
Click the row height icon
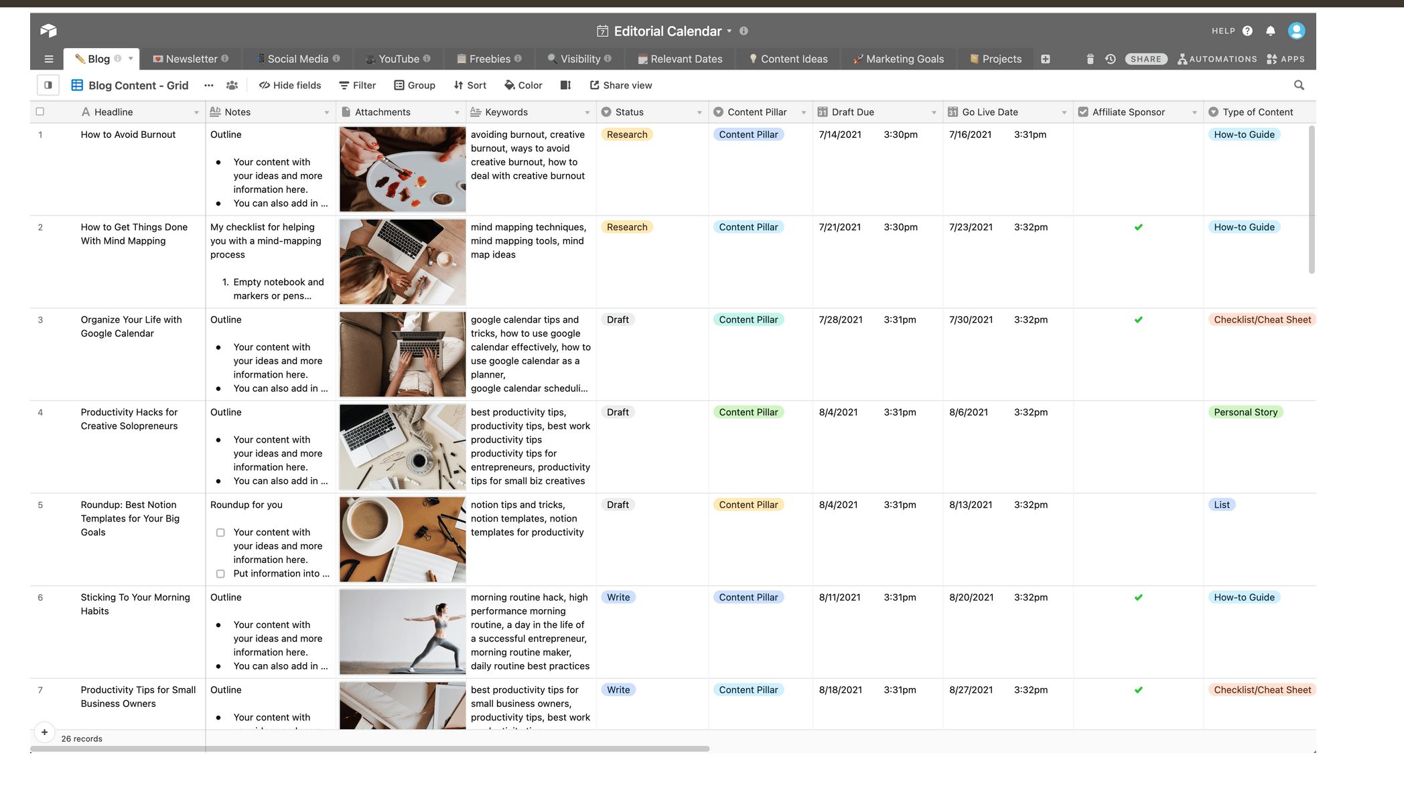tap(565, 85)
